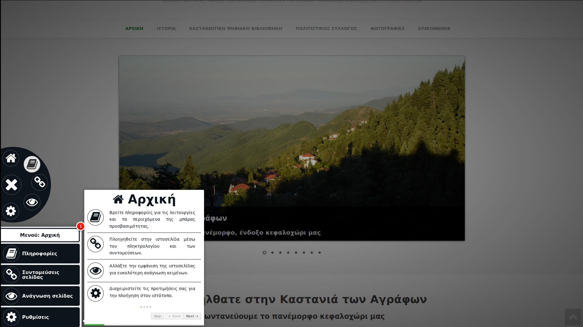
Task: Click the book icon in radial menu
Action: click(x=32, y=164)
